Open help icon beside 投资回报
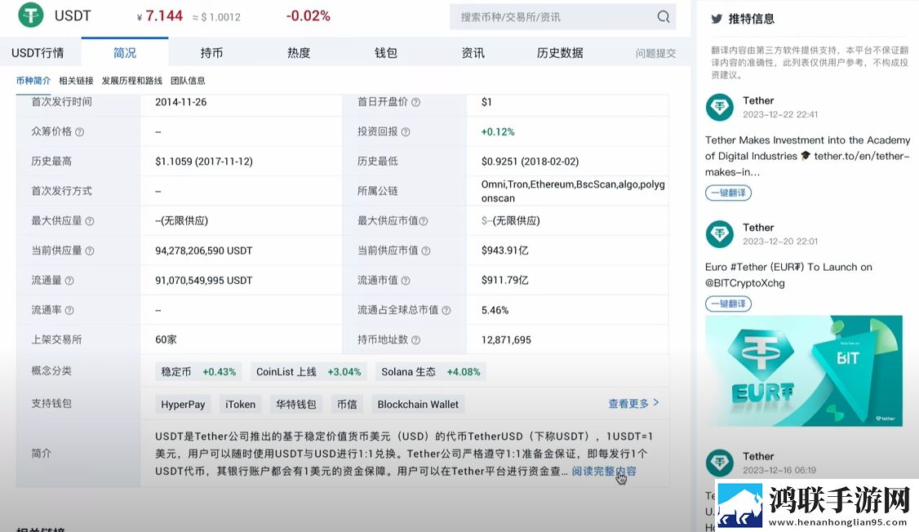 [x=406, y=132]
